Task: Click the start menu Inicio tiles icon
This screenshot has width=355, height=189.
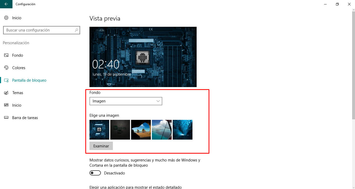Action: [x=6, y=105]
